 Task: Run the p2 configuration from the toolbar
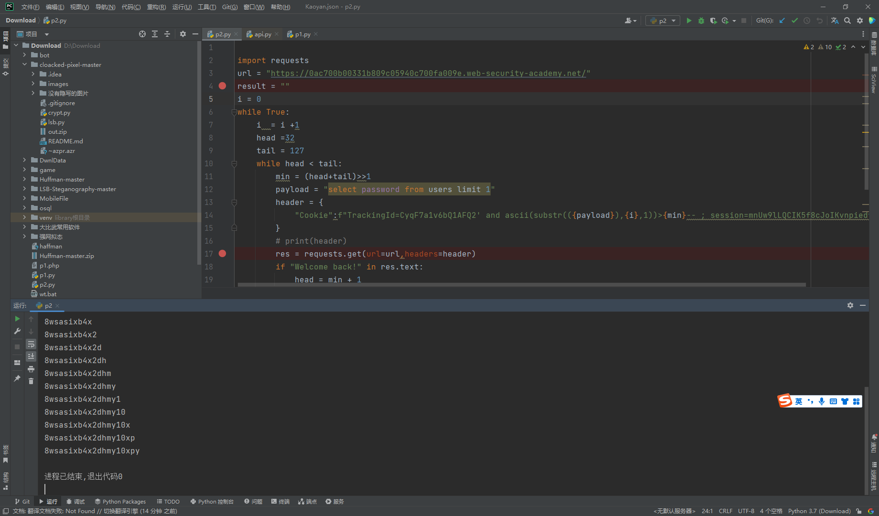point(689,21)
